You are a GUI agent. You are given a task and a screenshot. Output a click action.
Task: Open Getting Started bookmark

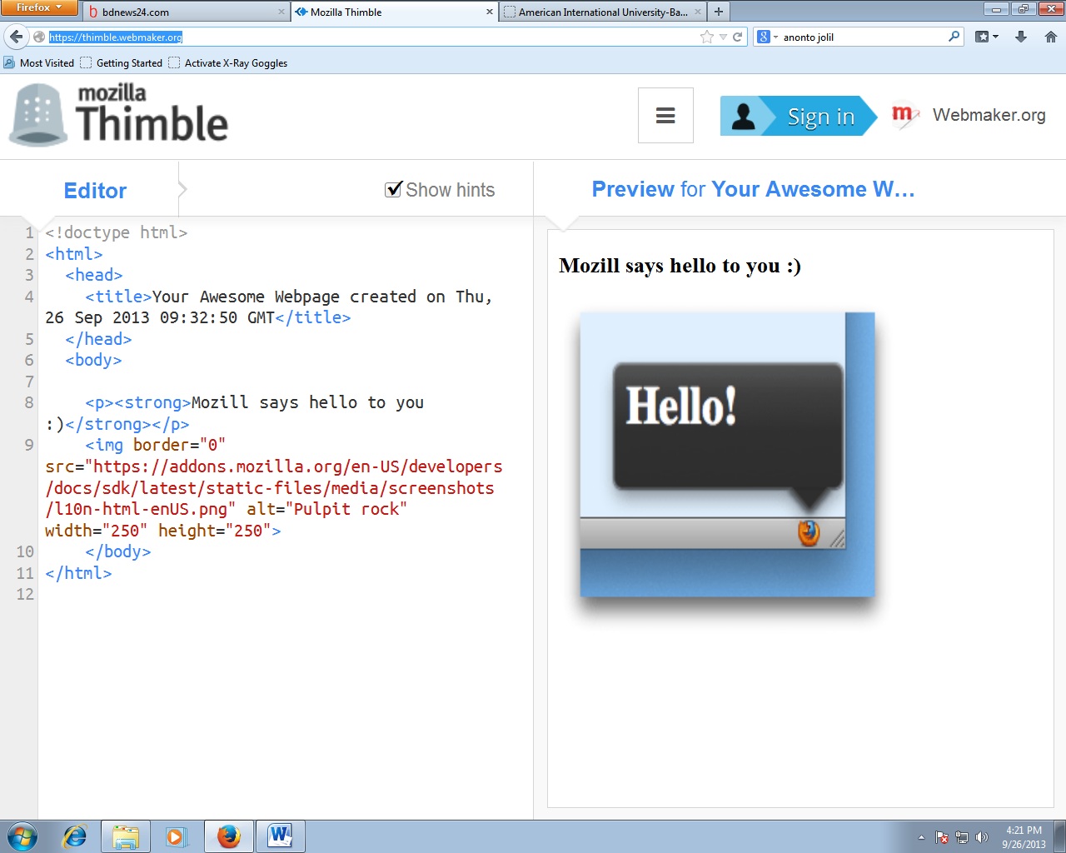point(122,62)
